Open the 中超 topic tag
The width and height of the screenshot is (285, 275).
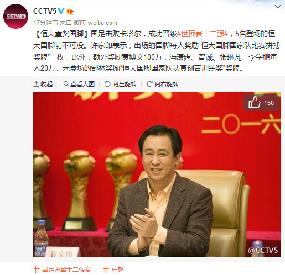113,269
